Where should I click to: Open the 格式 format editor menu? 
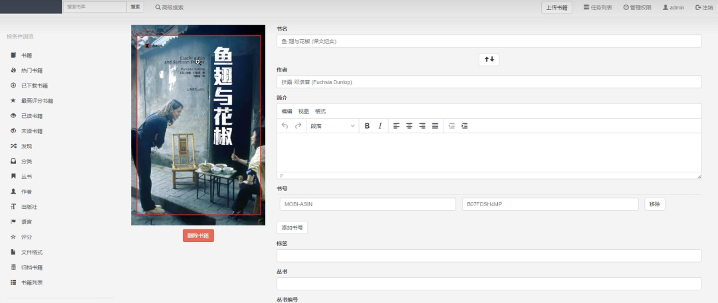coord(320,111)
